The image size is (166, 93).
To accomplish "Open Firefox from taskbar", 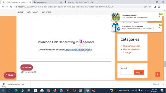I will pos(55,90).
